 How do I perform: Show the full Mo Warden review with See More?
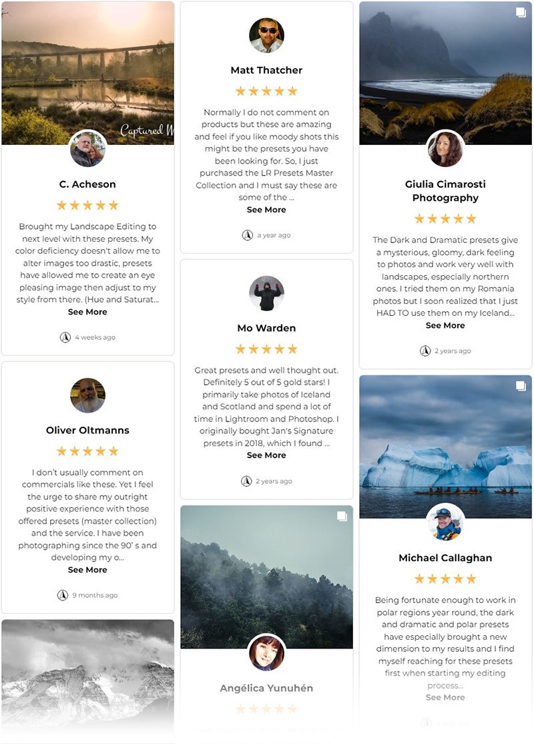(x=266, y=455)
